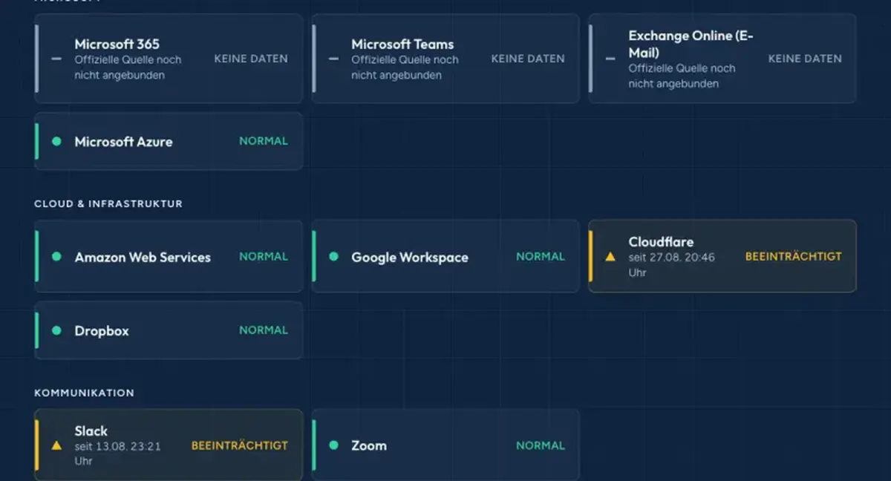The height and width of the screenshot is (481, 891).
Task: Click the NORMAL status of Zoom
Action: pos(541,445)
